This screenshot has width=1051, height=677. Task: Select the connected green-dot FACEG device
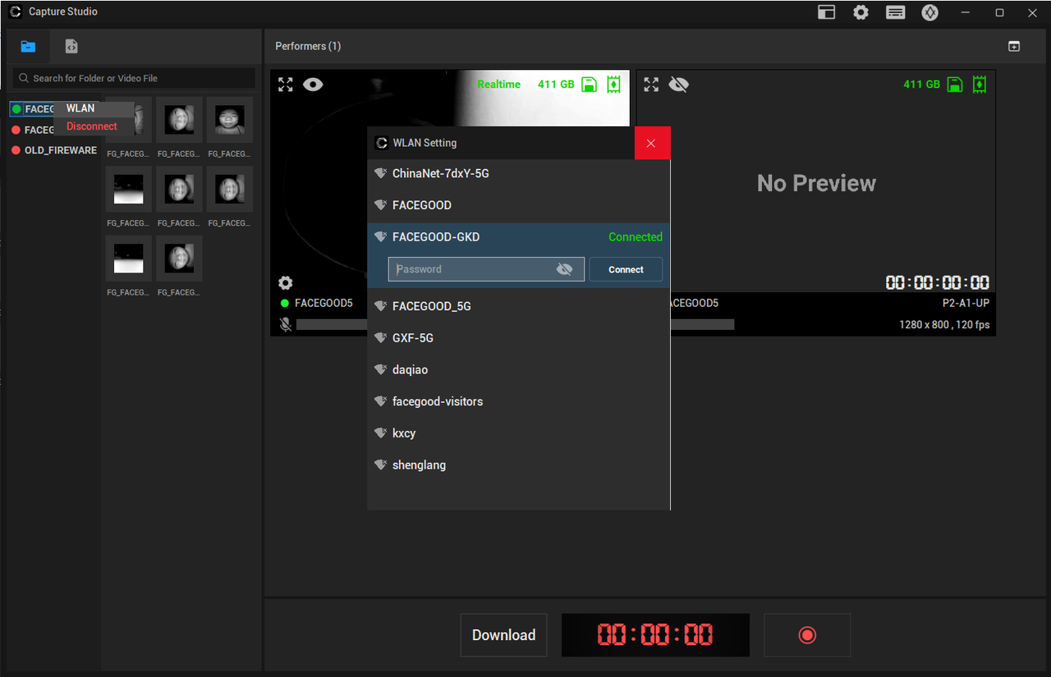tap(33, 109)
